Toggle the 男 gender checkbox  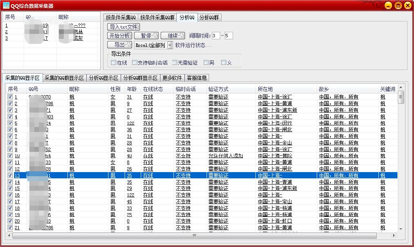tap(206, 62)
